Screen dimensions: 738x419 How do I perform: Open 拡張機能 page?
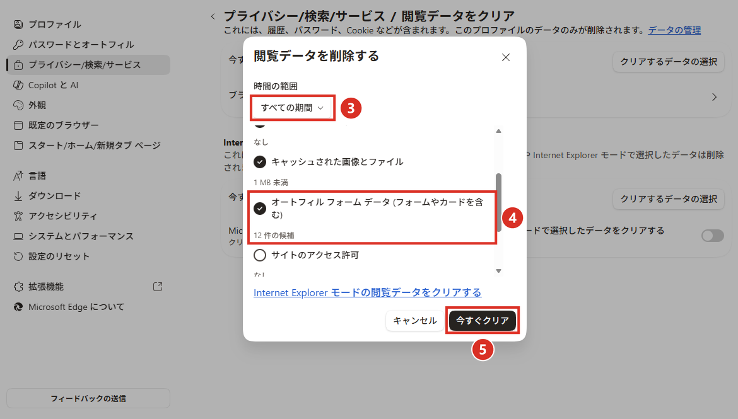(x=88, y=287)
